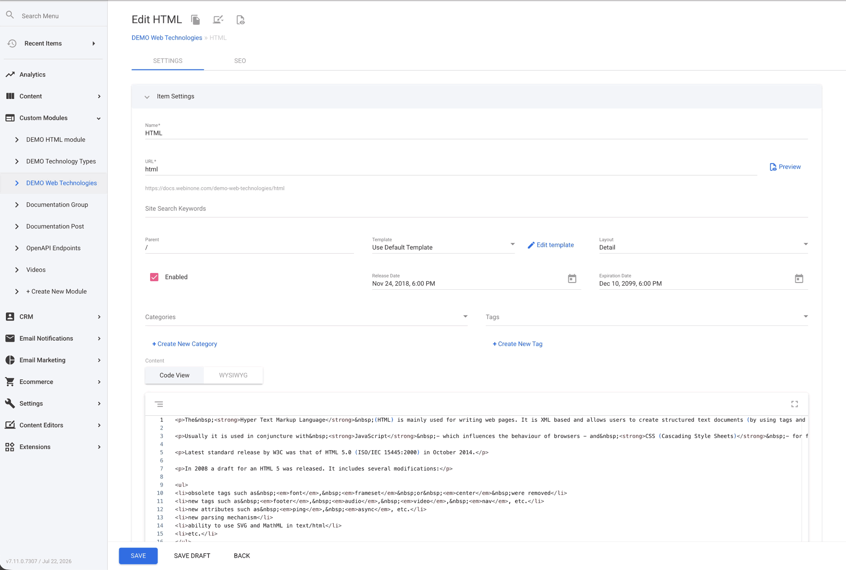Expand the Email Notifications chevron
846x570 pixels.
click(x=99, y=339)
